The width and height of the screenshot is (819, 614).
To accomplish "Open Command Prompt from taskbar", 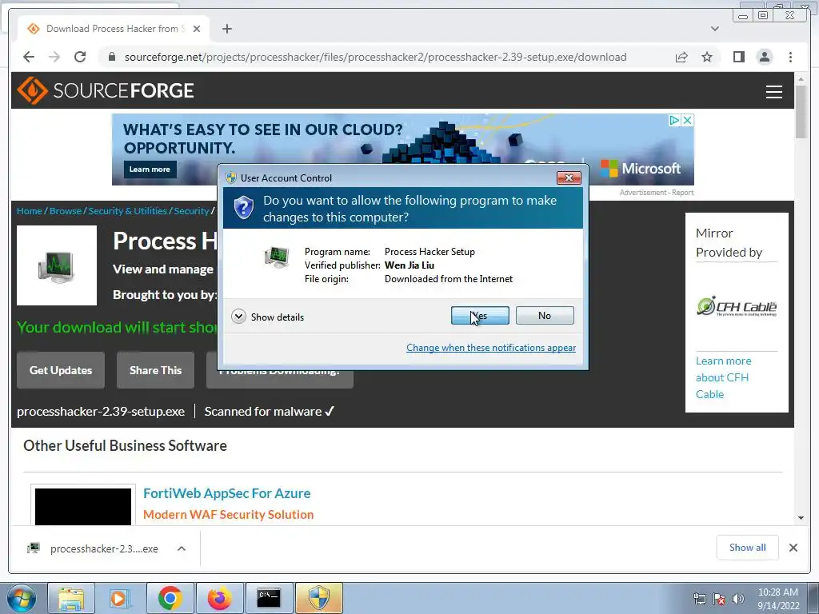I will [269, 599].
